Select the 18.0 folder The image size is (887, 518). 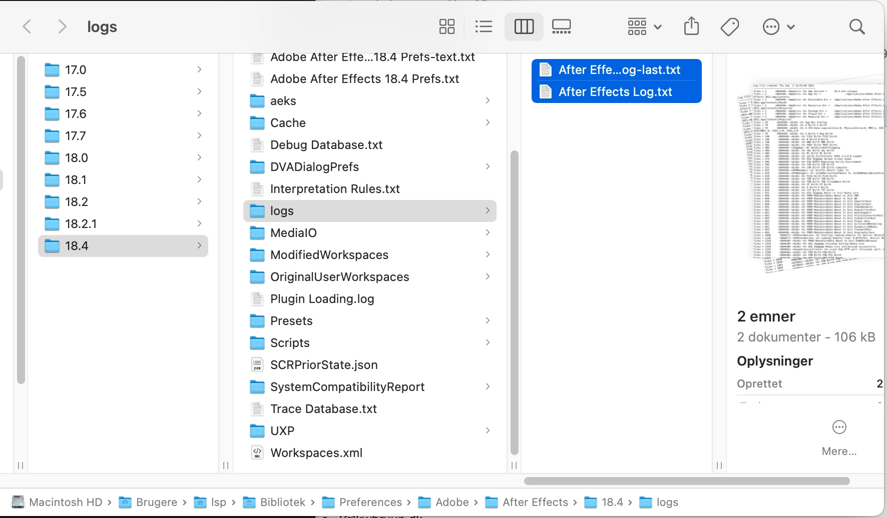click(x=123, y=158)
